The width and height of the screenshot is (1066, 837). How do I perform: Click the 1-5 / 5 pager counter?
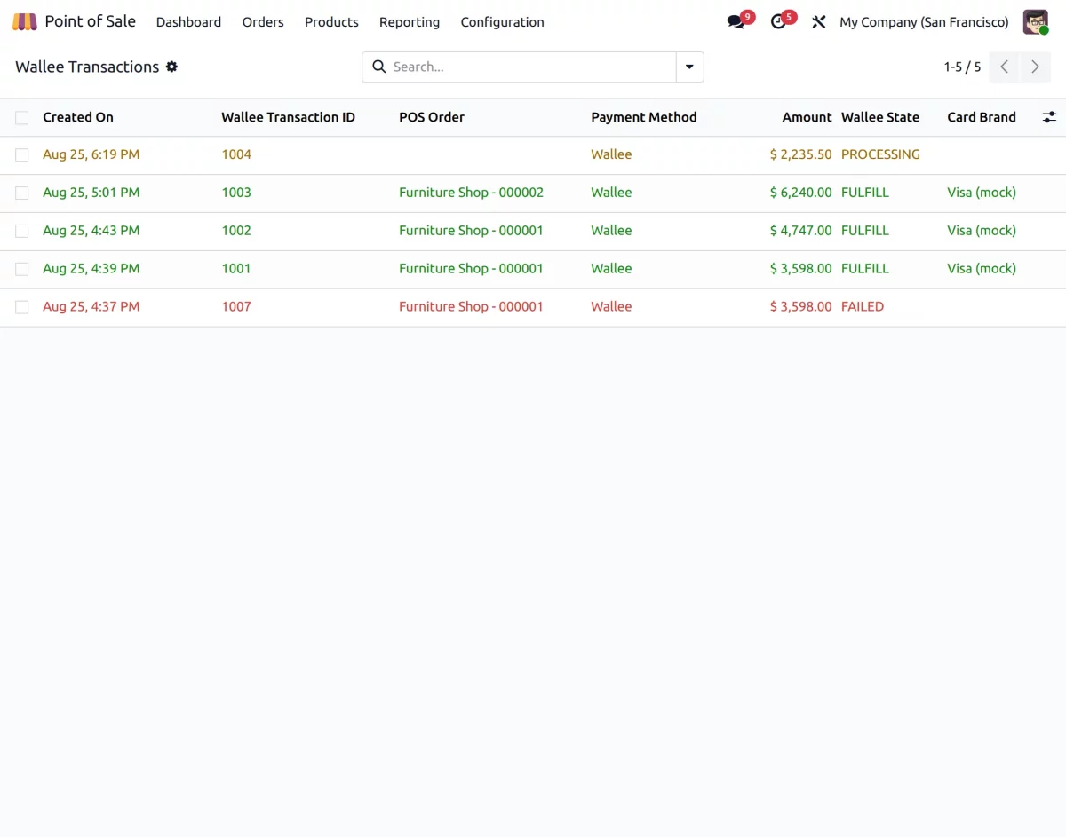tap(962, 67)
